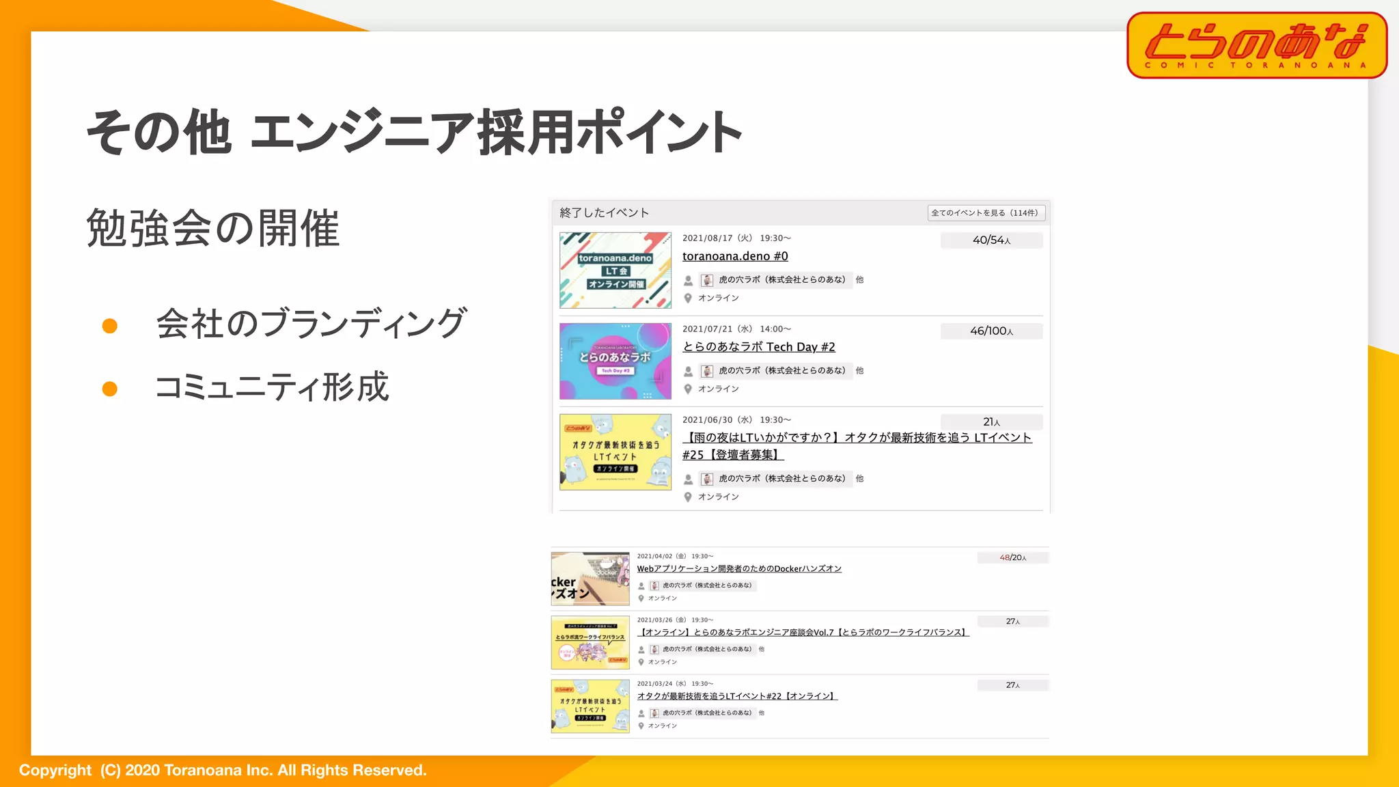Click the slide title その他 エンジニア採用ポイント
The image size is (1399, 787).
click(x=415, y=132)
